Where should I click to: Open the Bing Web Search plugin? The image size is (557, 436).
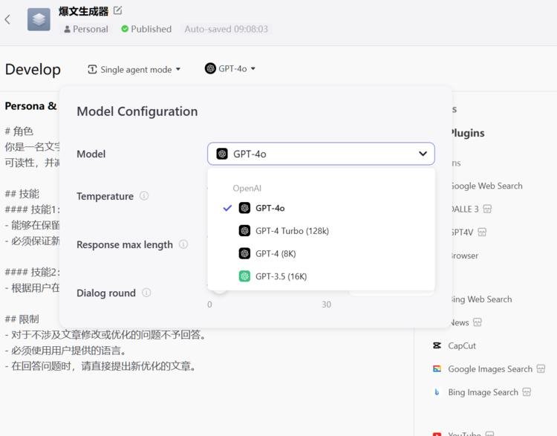point(481,299)
